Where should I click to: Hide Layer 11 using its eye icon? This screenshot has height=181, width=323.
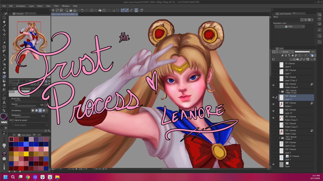pos(273,97)
